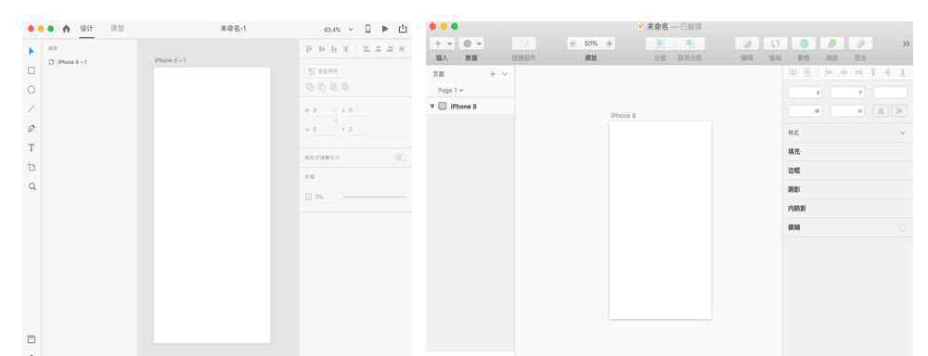Click the Insert plus button in Sketch
Image resolution: width=928 pixels, height=356 pixels.
(437, 44)
